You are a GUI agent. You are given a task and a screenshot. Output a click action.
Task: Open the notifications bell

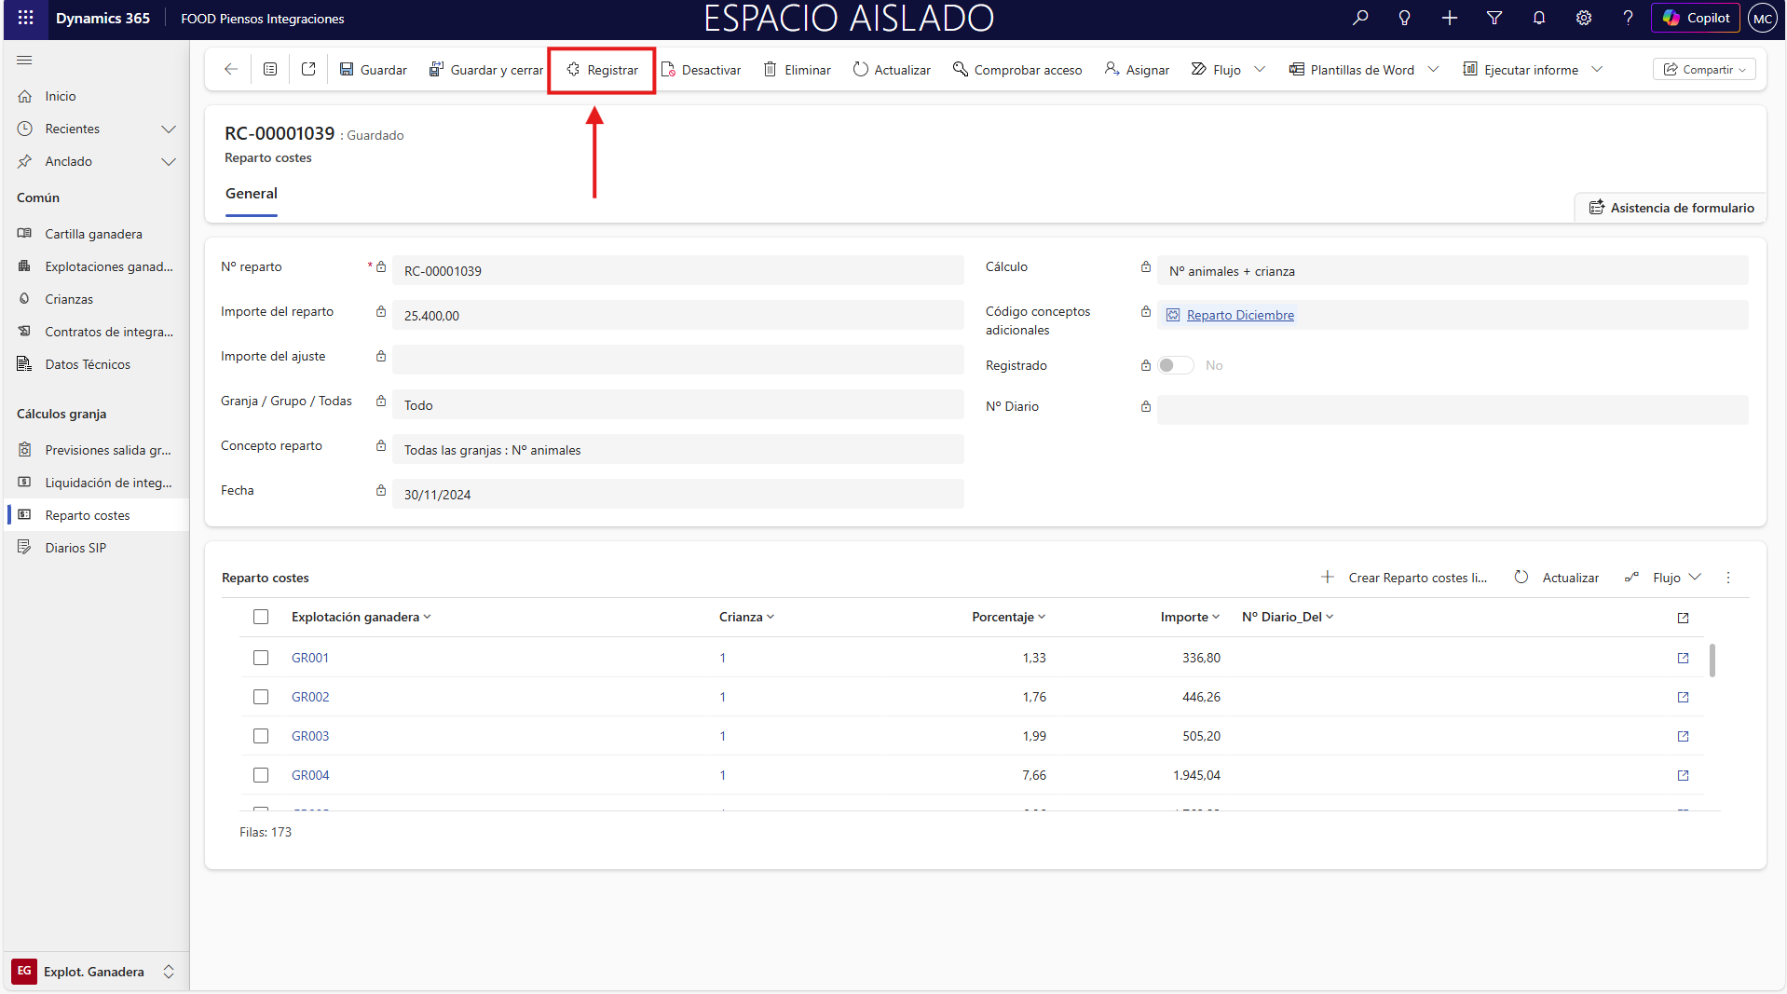1538,18
